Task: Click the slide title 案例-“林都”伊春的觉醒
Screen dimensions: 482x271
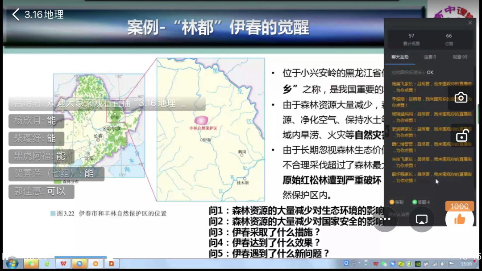Action: coord(218,27)
